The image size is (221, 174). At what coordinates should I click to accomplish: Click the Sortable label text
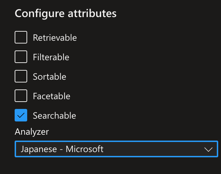click(49, 77)
